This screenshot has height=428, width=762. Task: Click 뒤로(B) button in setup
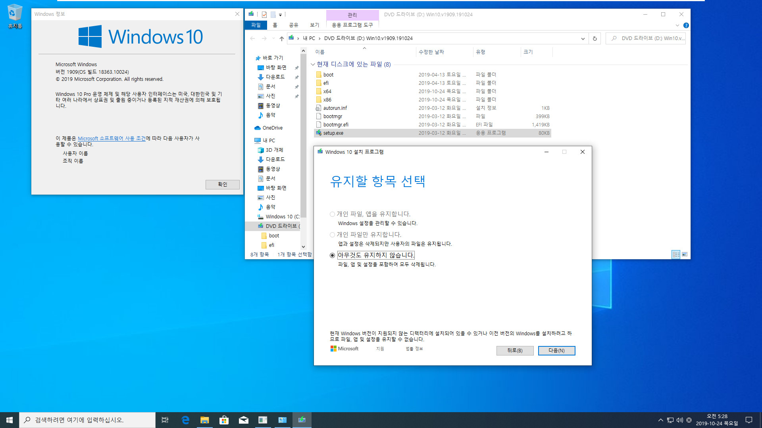pos(515,351)
